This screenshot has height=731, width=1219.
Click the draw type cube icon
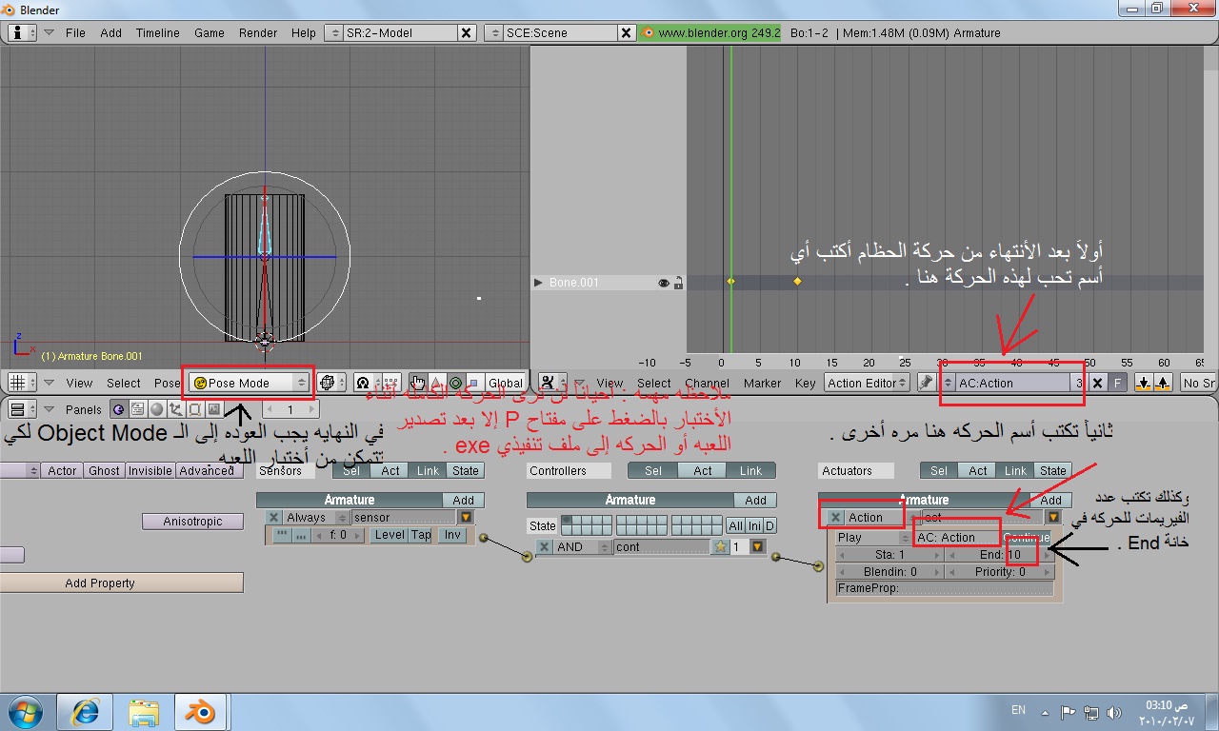(x=330, y=383)
